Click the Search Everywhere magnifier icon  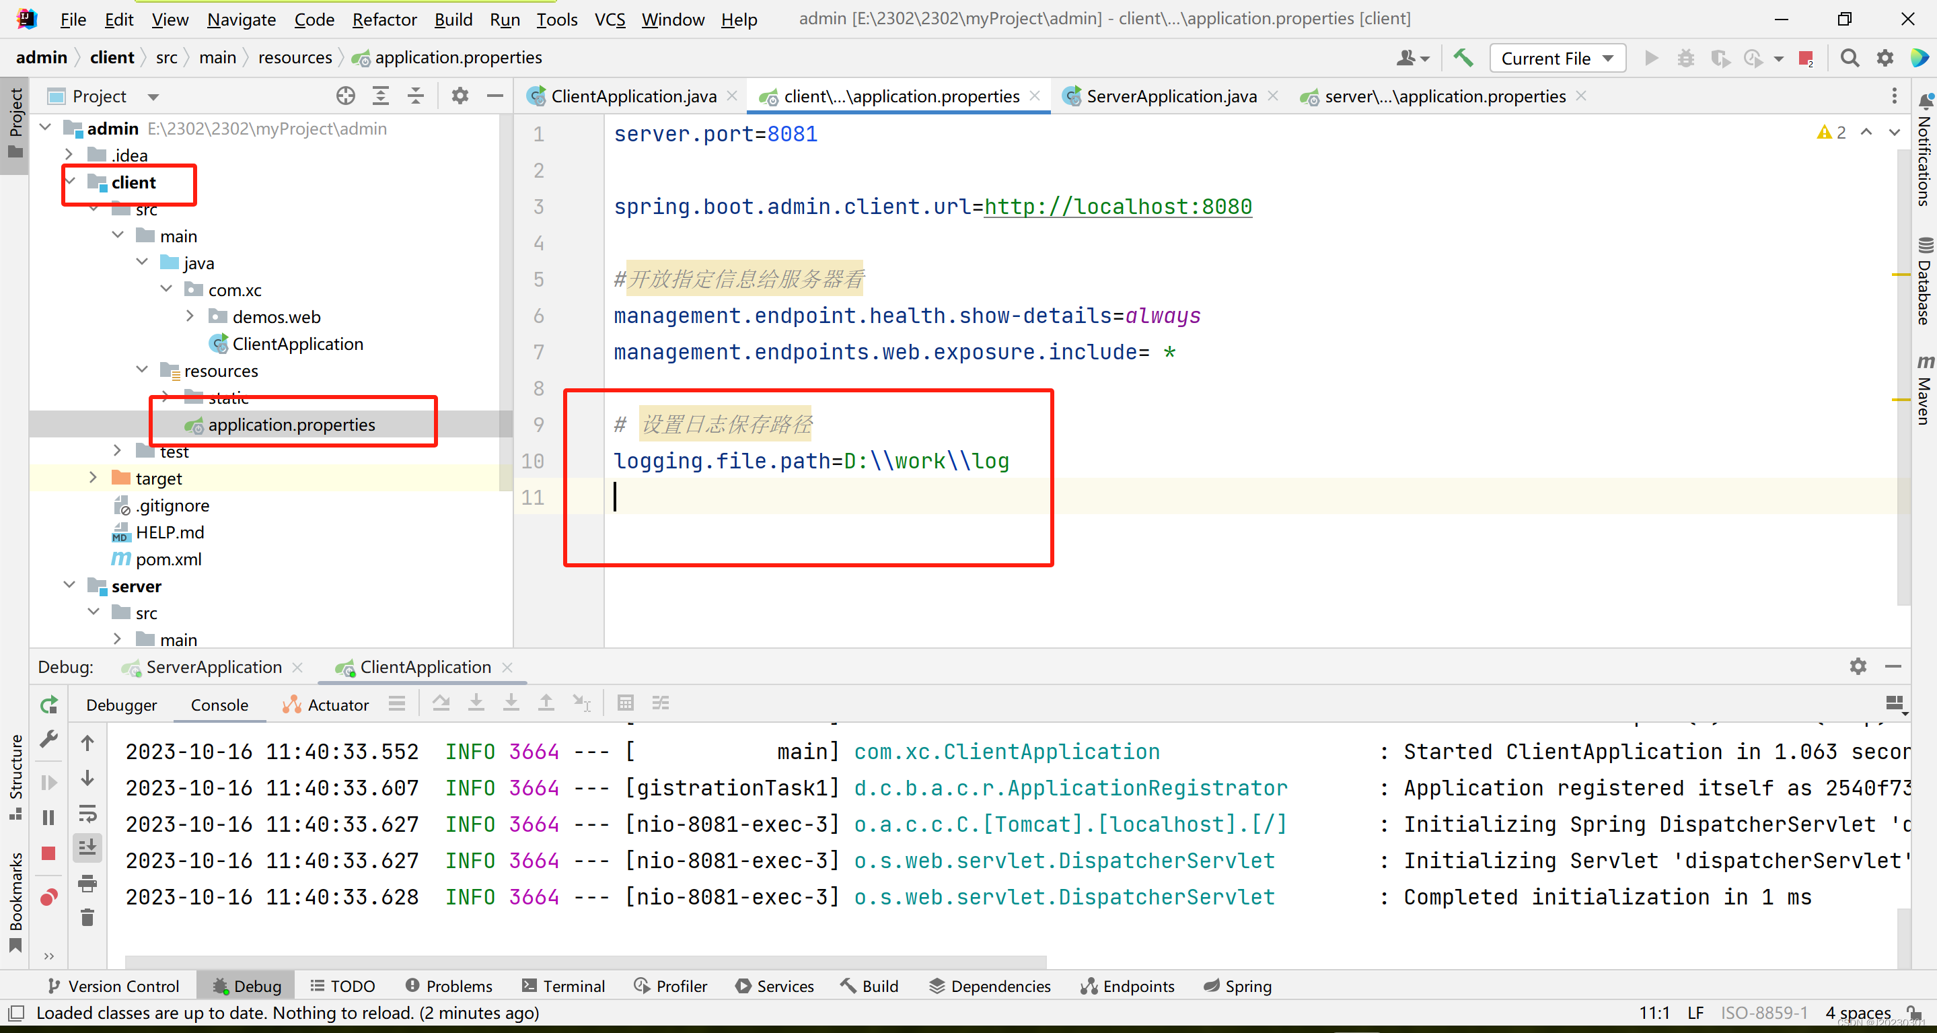point(1849,58)
